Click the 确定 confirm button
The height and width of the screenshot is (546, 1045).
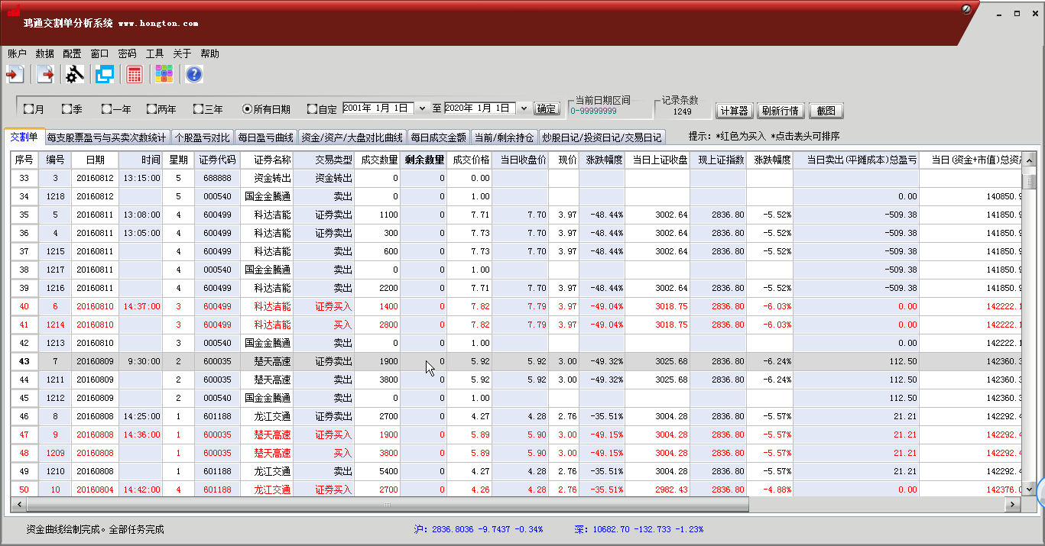547,109
